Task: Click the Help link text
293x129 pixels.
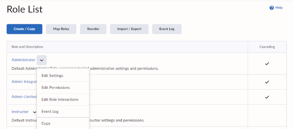Action: point(279,8)
